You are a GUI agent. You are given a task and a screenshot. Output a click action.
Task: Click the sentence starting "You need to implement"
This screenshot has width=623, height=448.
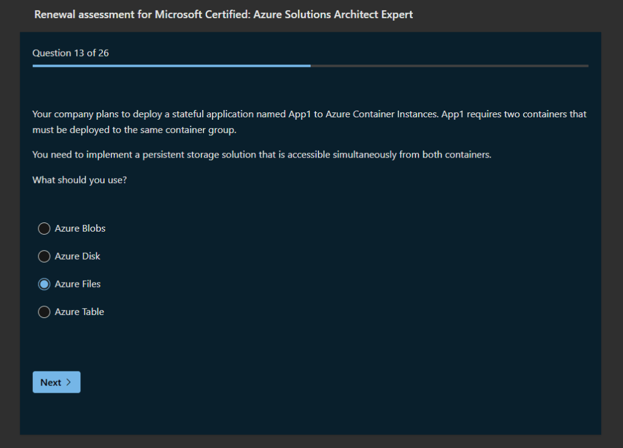click(x=261, y=154)
